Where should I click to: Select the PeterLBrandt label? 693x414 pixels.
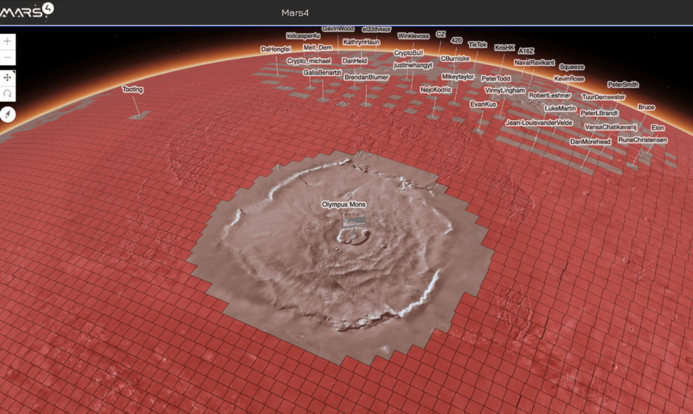[599, 112]
